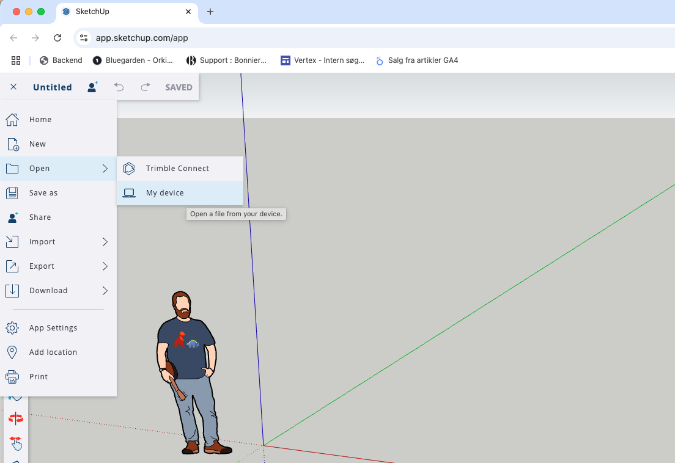Expand the Export submenu arrow

coord(105,266)
